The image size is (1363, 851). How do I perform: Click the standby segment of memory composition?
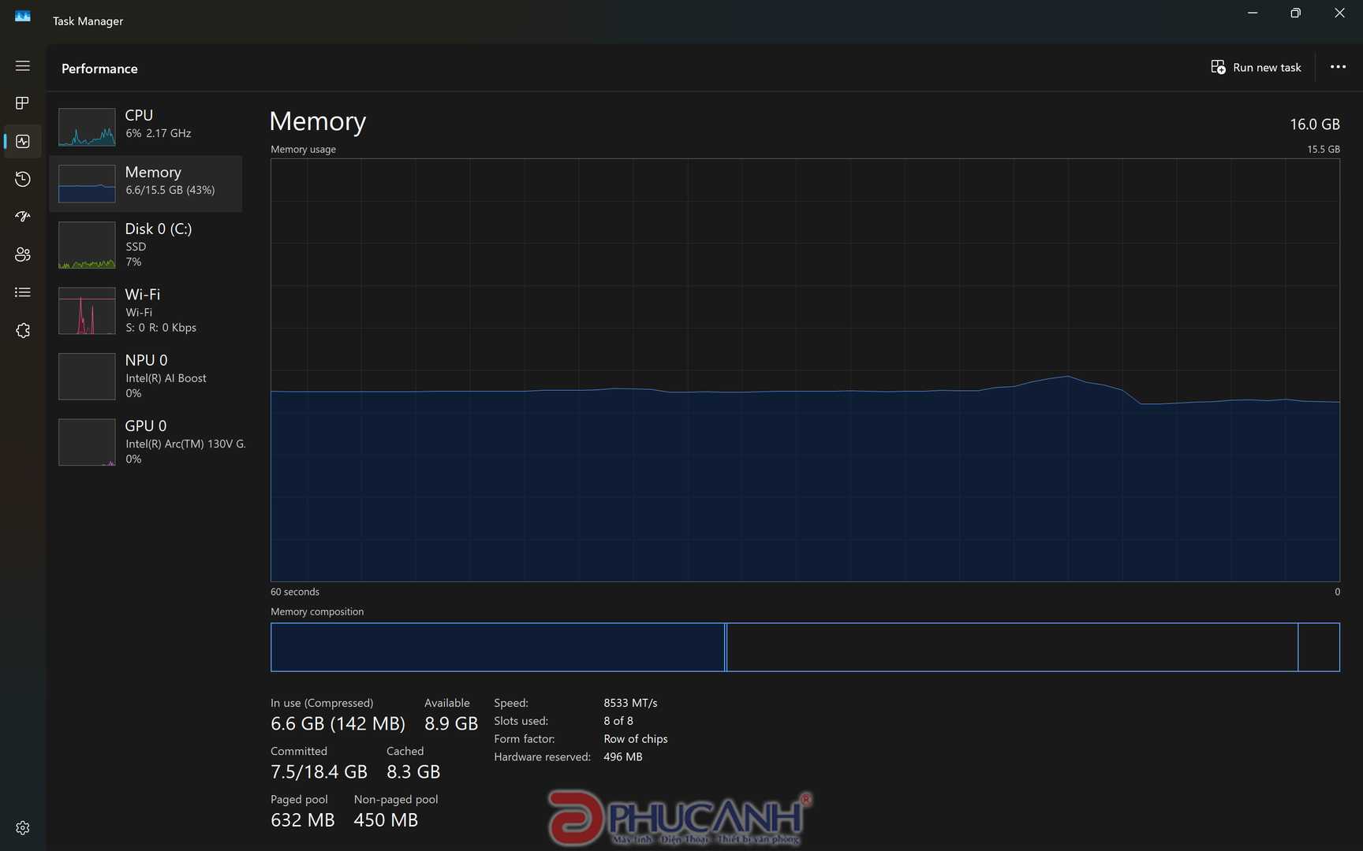[1012, 647]
